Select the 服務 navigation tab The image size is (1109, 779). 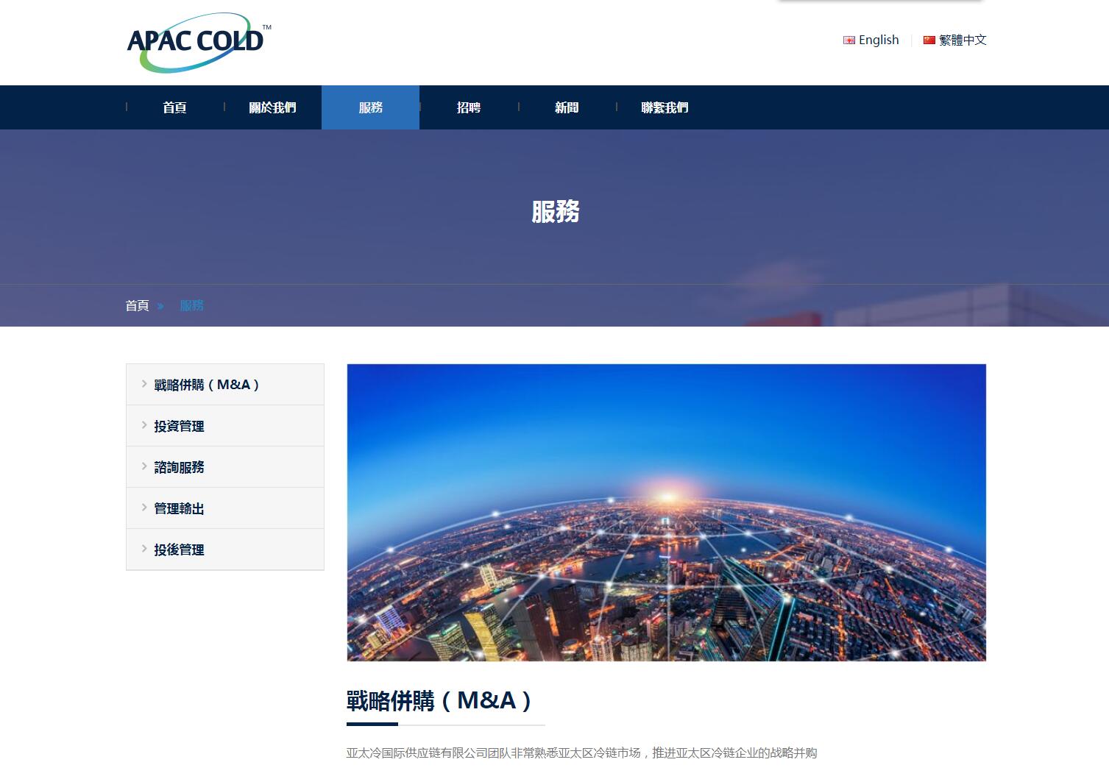tap(370, 107)
